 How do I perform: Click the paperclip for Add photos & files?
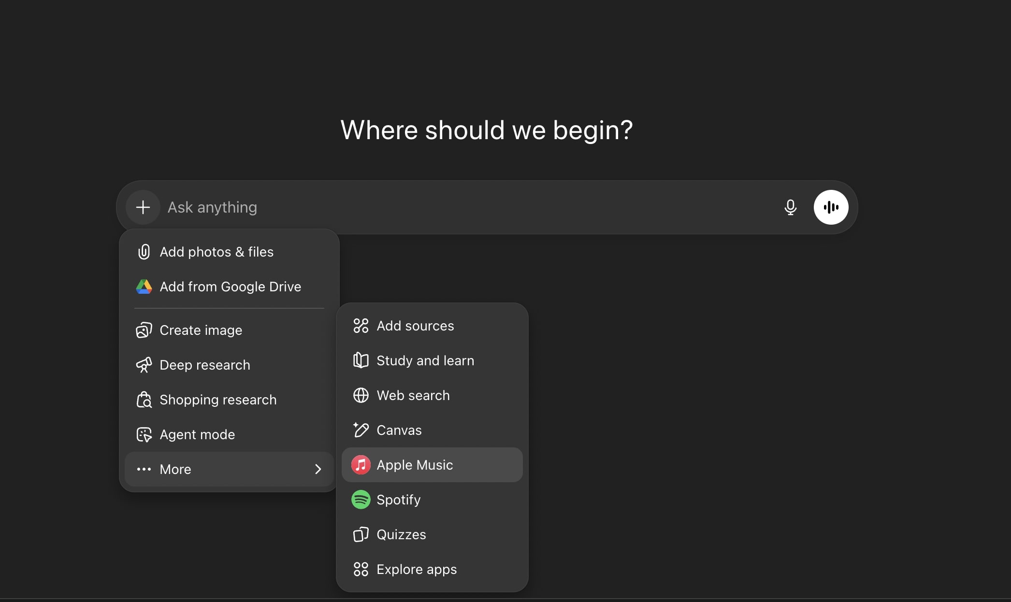(x=143, y=251)
